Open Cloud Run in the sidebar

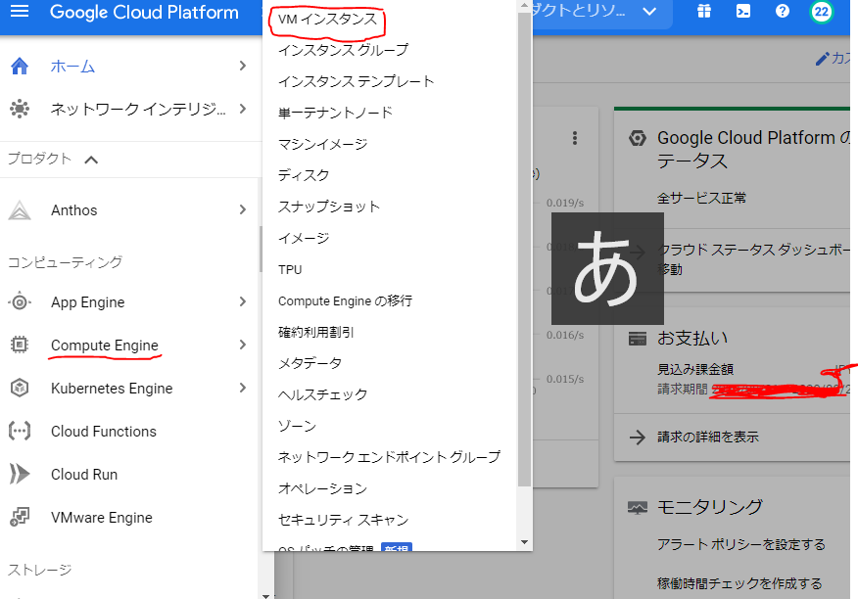click(84, 475)
